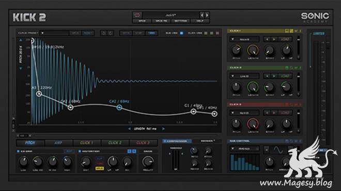The width and height of the screenshot is (341, 191).
Task: Switch to the yellow CLICK 1 tab
Action: coord(87,143)
